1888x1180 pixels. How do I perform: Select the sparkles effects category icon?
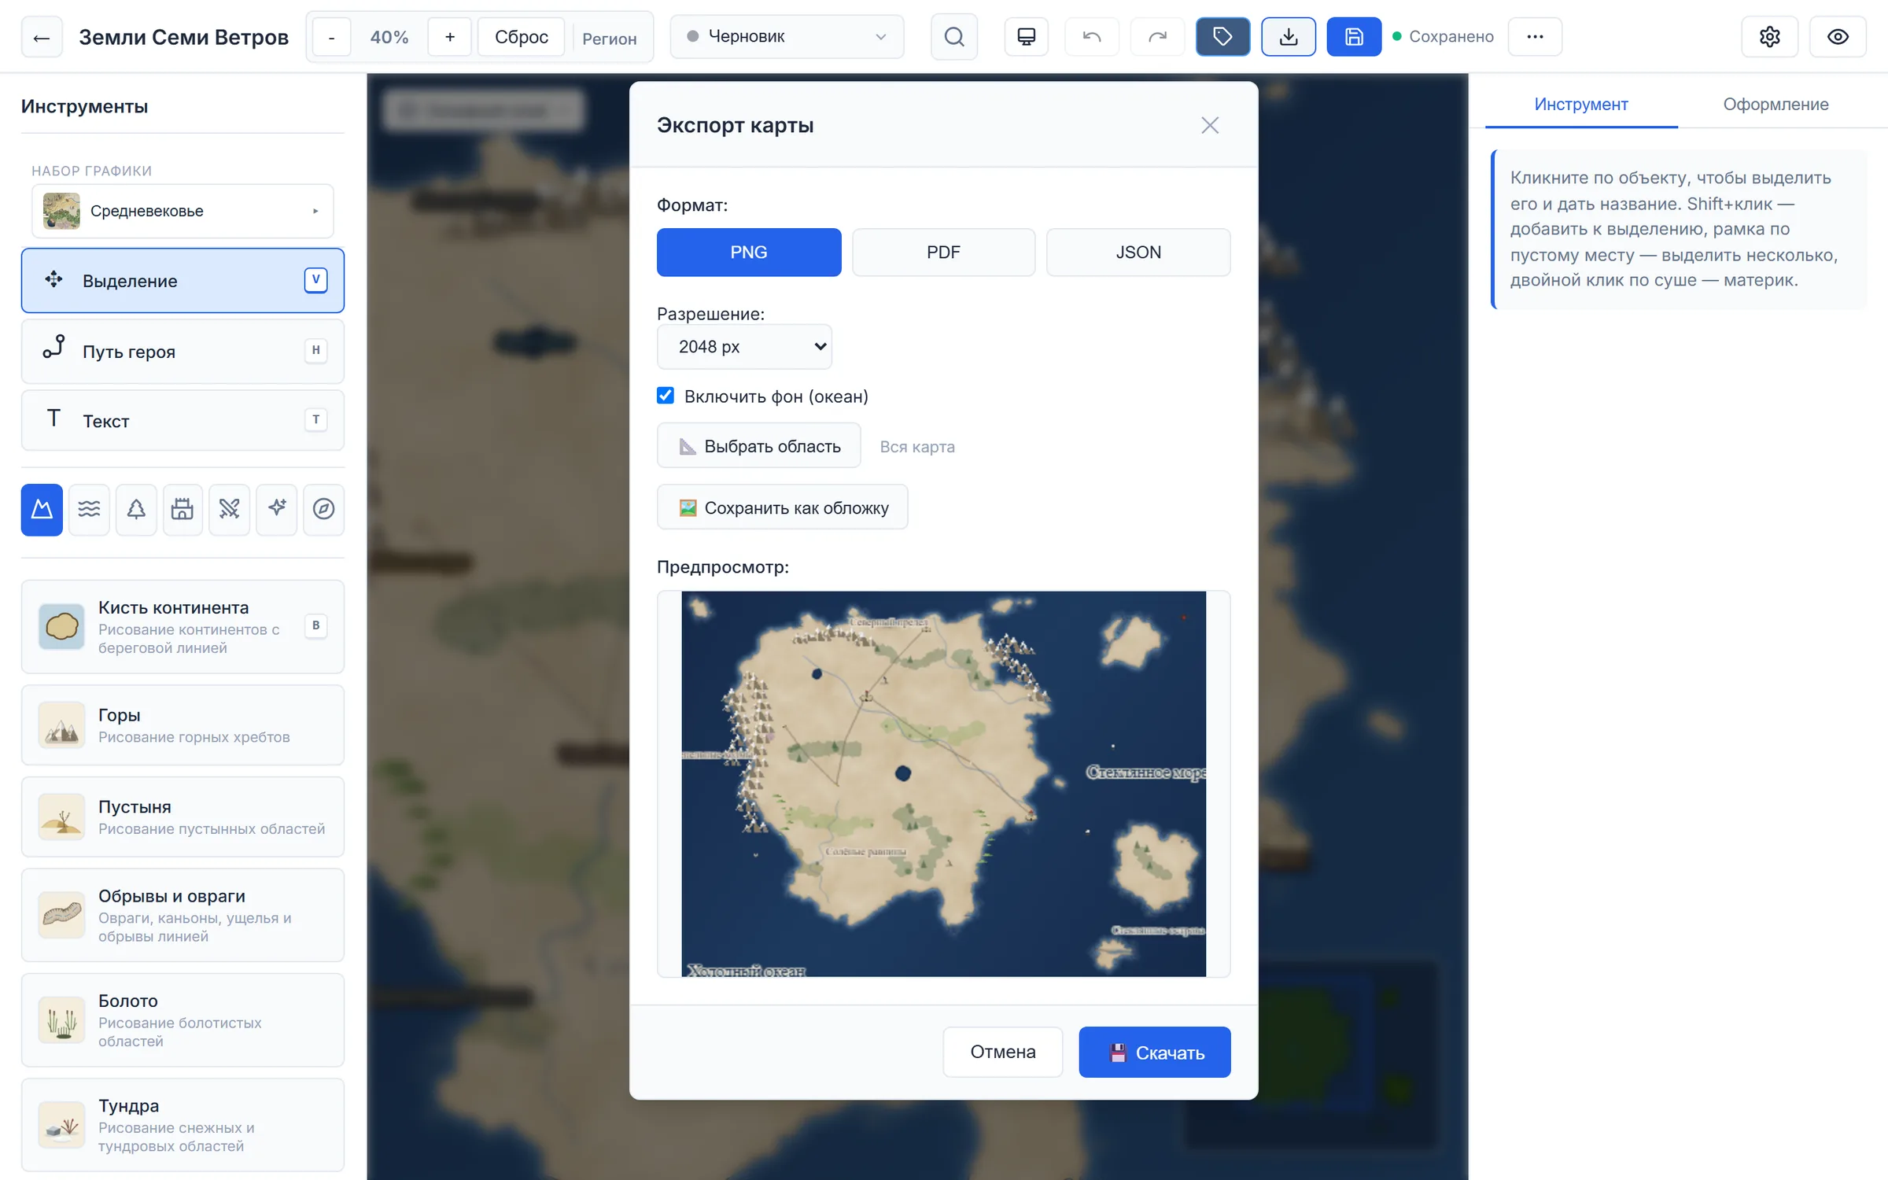coord(277,510)
